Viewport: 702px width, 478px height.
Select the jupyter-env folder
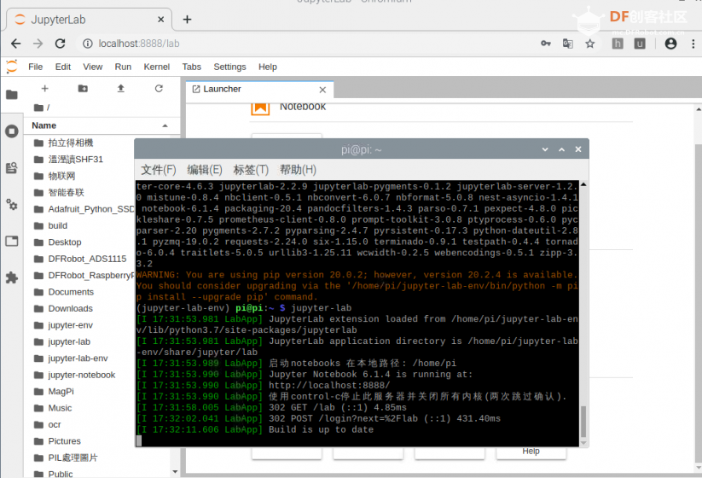70,325
